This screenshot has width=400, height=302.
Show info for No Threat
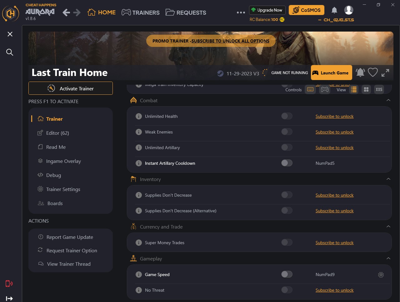[x=139, y=290]
